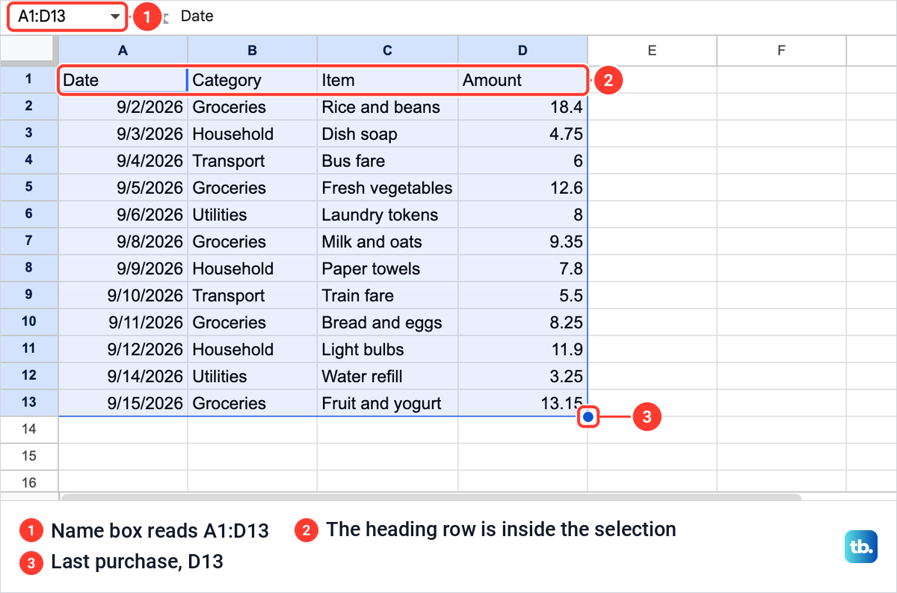Viewport: 897px width, 593px height.
Task: Click the amount cell 12.6
Action: click(523, 188)
